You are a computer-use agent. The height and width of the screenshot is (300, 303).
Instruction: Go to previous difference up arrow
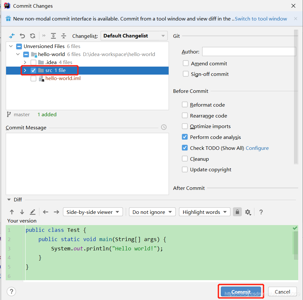point(12,212)
